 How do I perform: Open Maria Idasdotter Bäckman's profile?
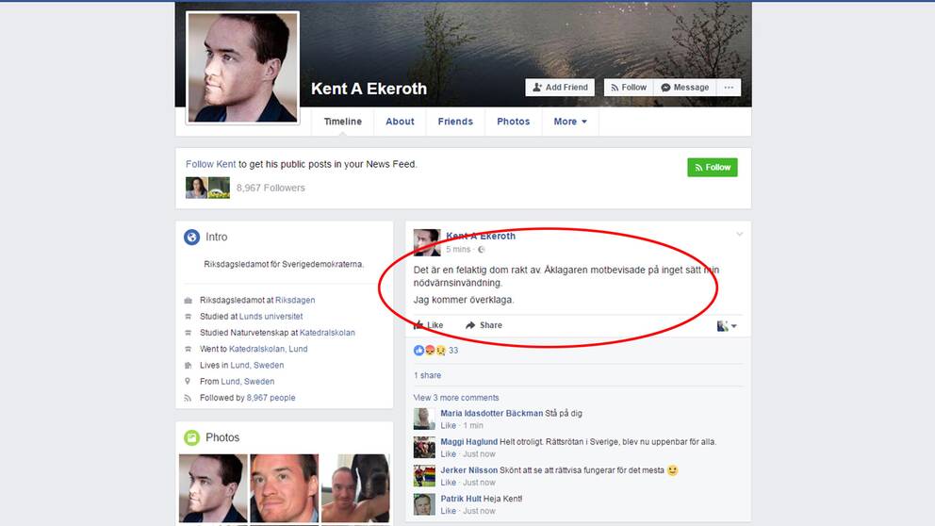pos(491,413)
